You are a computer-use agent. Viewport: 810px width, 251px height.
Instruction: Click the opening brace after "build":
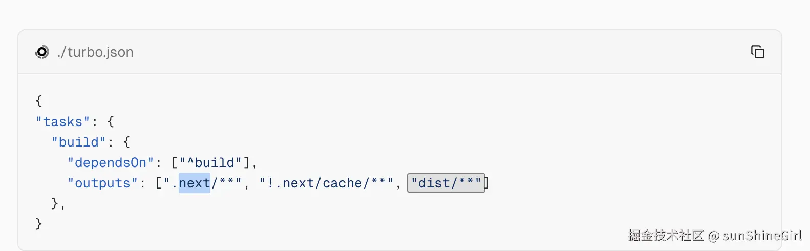(126, 142)
